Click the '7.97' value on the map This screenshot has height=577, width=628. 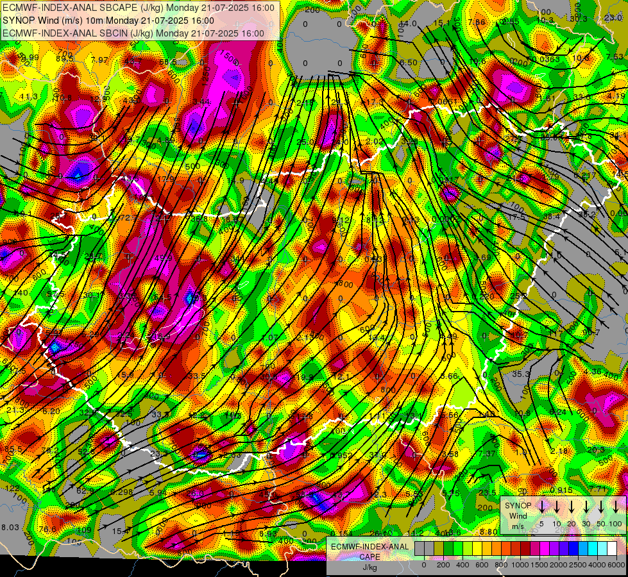(99, 60)
